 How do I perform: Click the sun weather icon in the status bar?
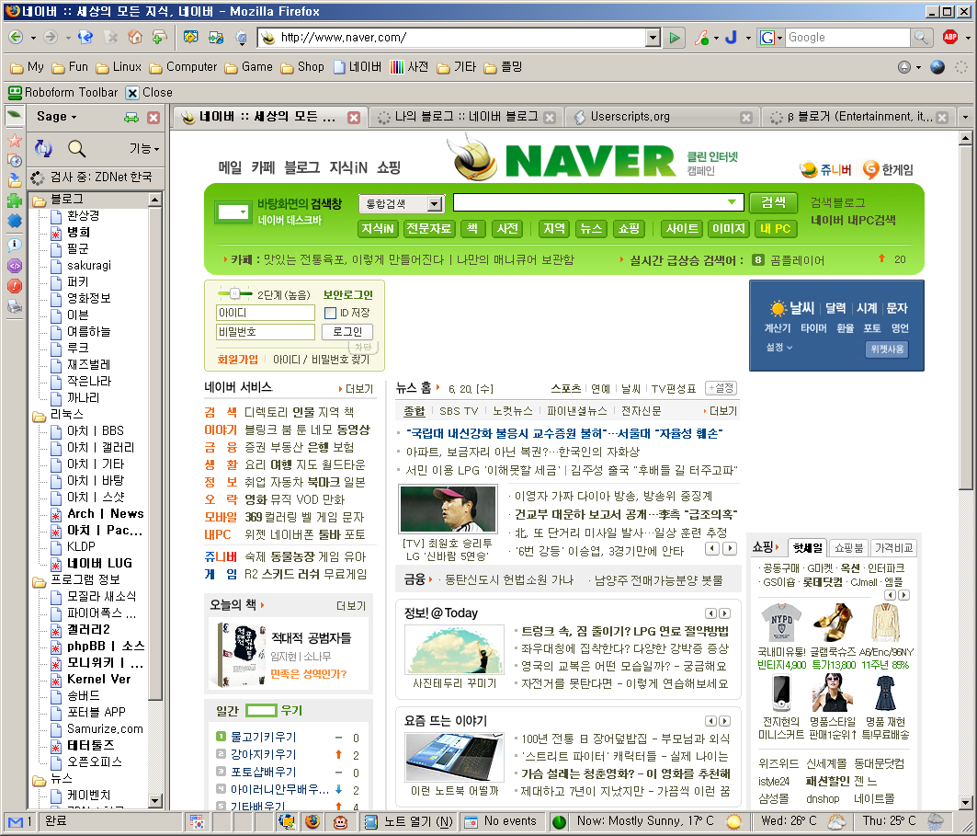(x=734, y=821)
